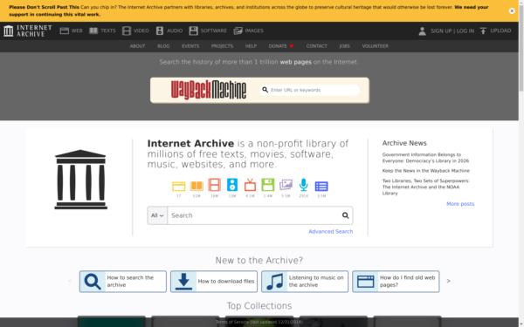Open the Volunteer menu item
Image resolution: width=524 pixels, height=327 pixels.
click(375, 46)
